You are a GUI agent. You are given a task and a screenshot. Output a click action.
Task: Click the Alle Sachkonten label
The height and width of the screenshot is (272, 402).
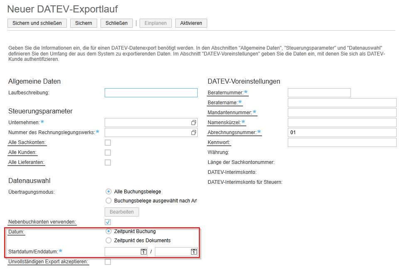pos(27,142)
